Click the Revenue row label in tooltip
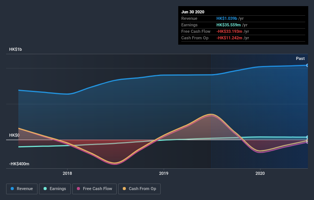This screenshot has width=314, height=200. tap(189, 18)
